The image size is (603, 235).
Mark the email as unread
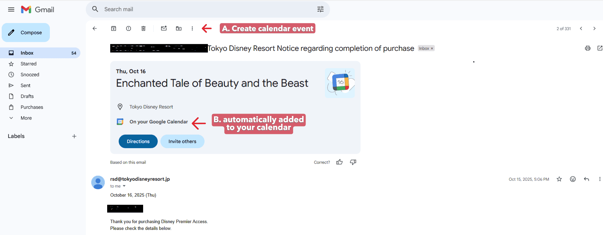coord(164,28)
